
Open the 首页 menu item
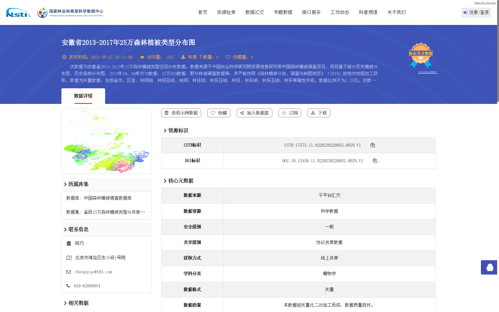pyautogui.click(x=203, y=12)
